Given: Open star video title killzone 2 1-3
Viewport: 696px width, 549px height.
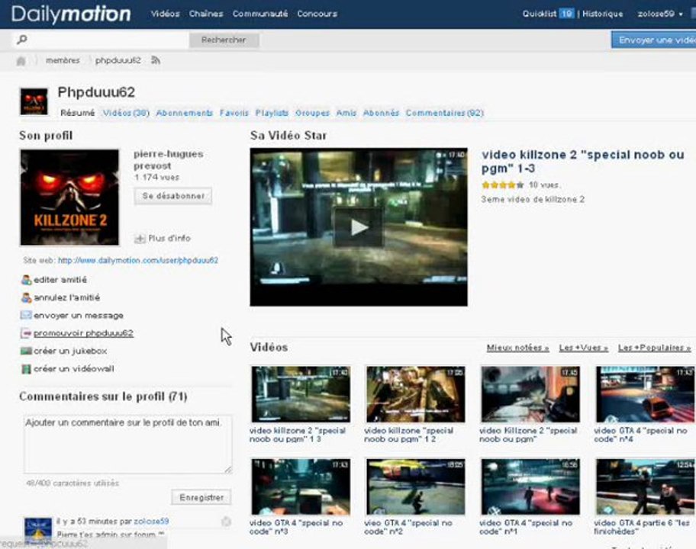Looking at the screenshot, I should (583, 162).
